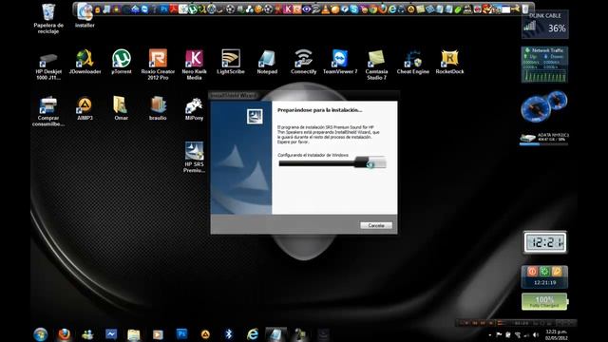Open the TeamViewer 7 desktop shortcut
This screenshot has width=608, height=342.
[x=340, y=62]
